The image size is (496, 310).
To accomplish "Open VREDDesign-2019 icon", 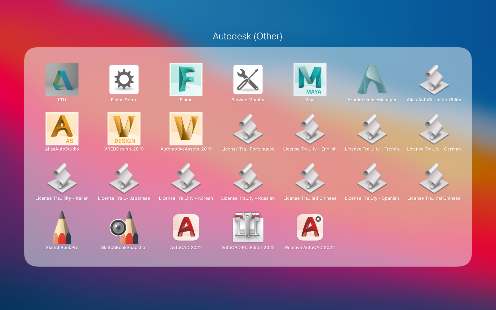I will (x=124, y=129).
